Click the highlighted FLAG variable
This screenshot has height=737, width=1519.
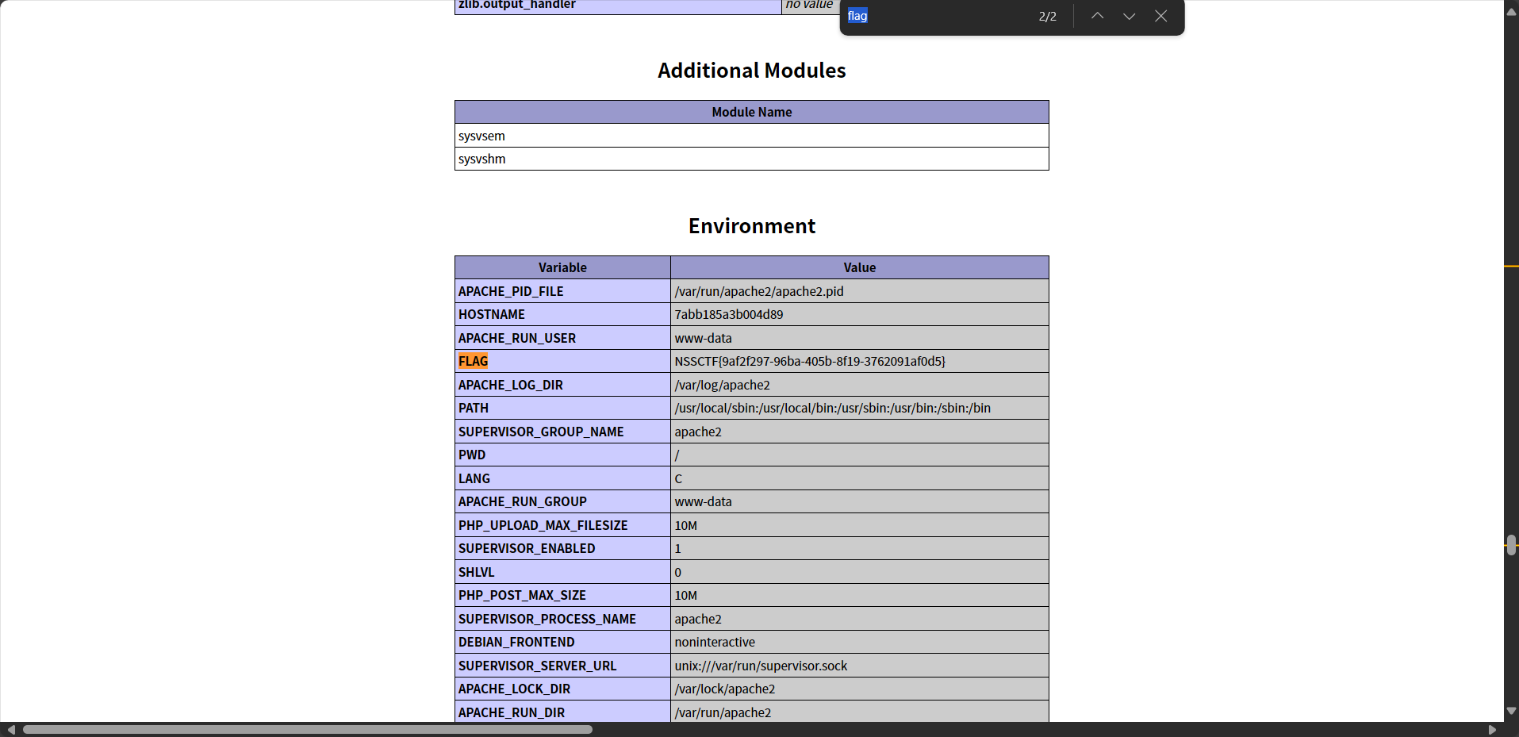tap(473, 361)
